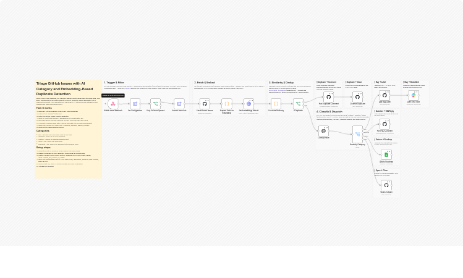Open the Prepare Texts for Embedding node
The image size is (463, 278).
pyautogui.click(x=227, y=104)
